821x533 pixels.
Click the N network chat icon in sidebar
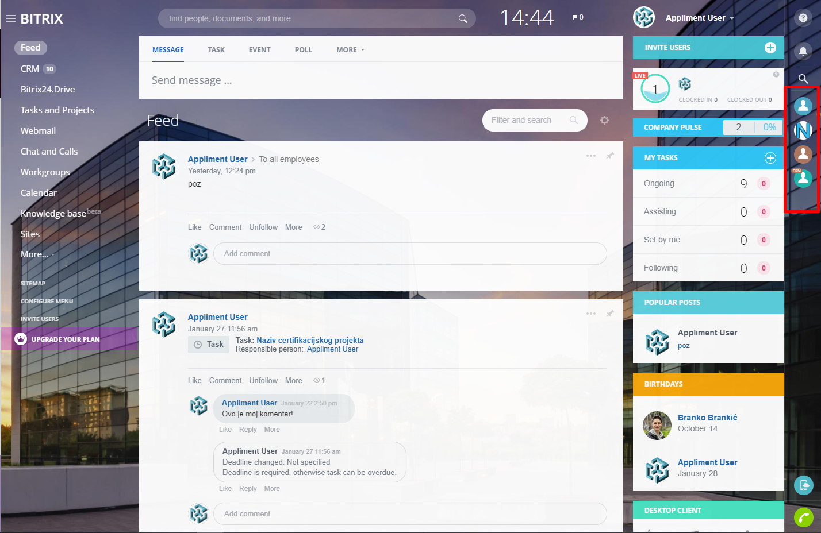803,130
